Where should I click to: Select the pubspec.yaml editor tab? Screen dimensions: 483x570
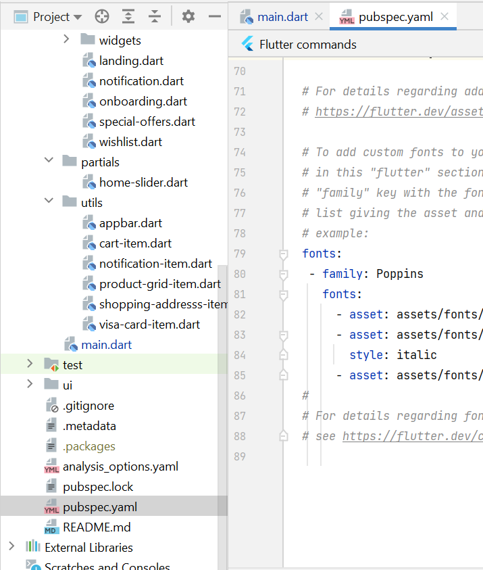pos(394,16)
